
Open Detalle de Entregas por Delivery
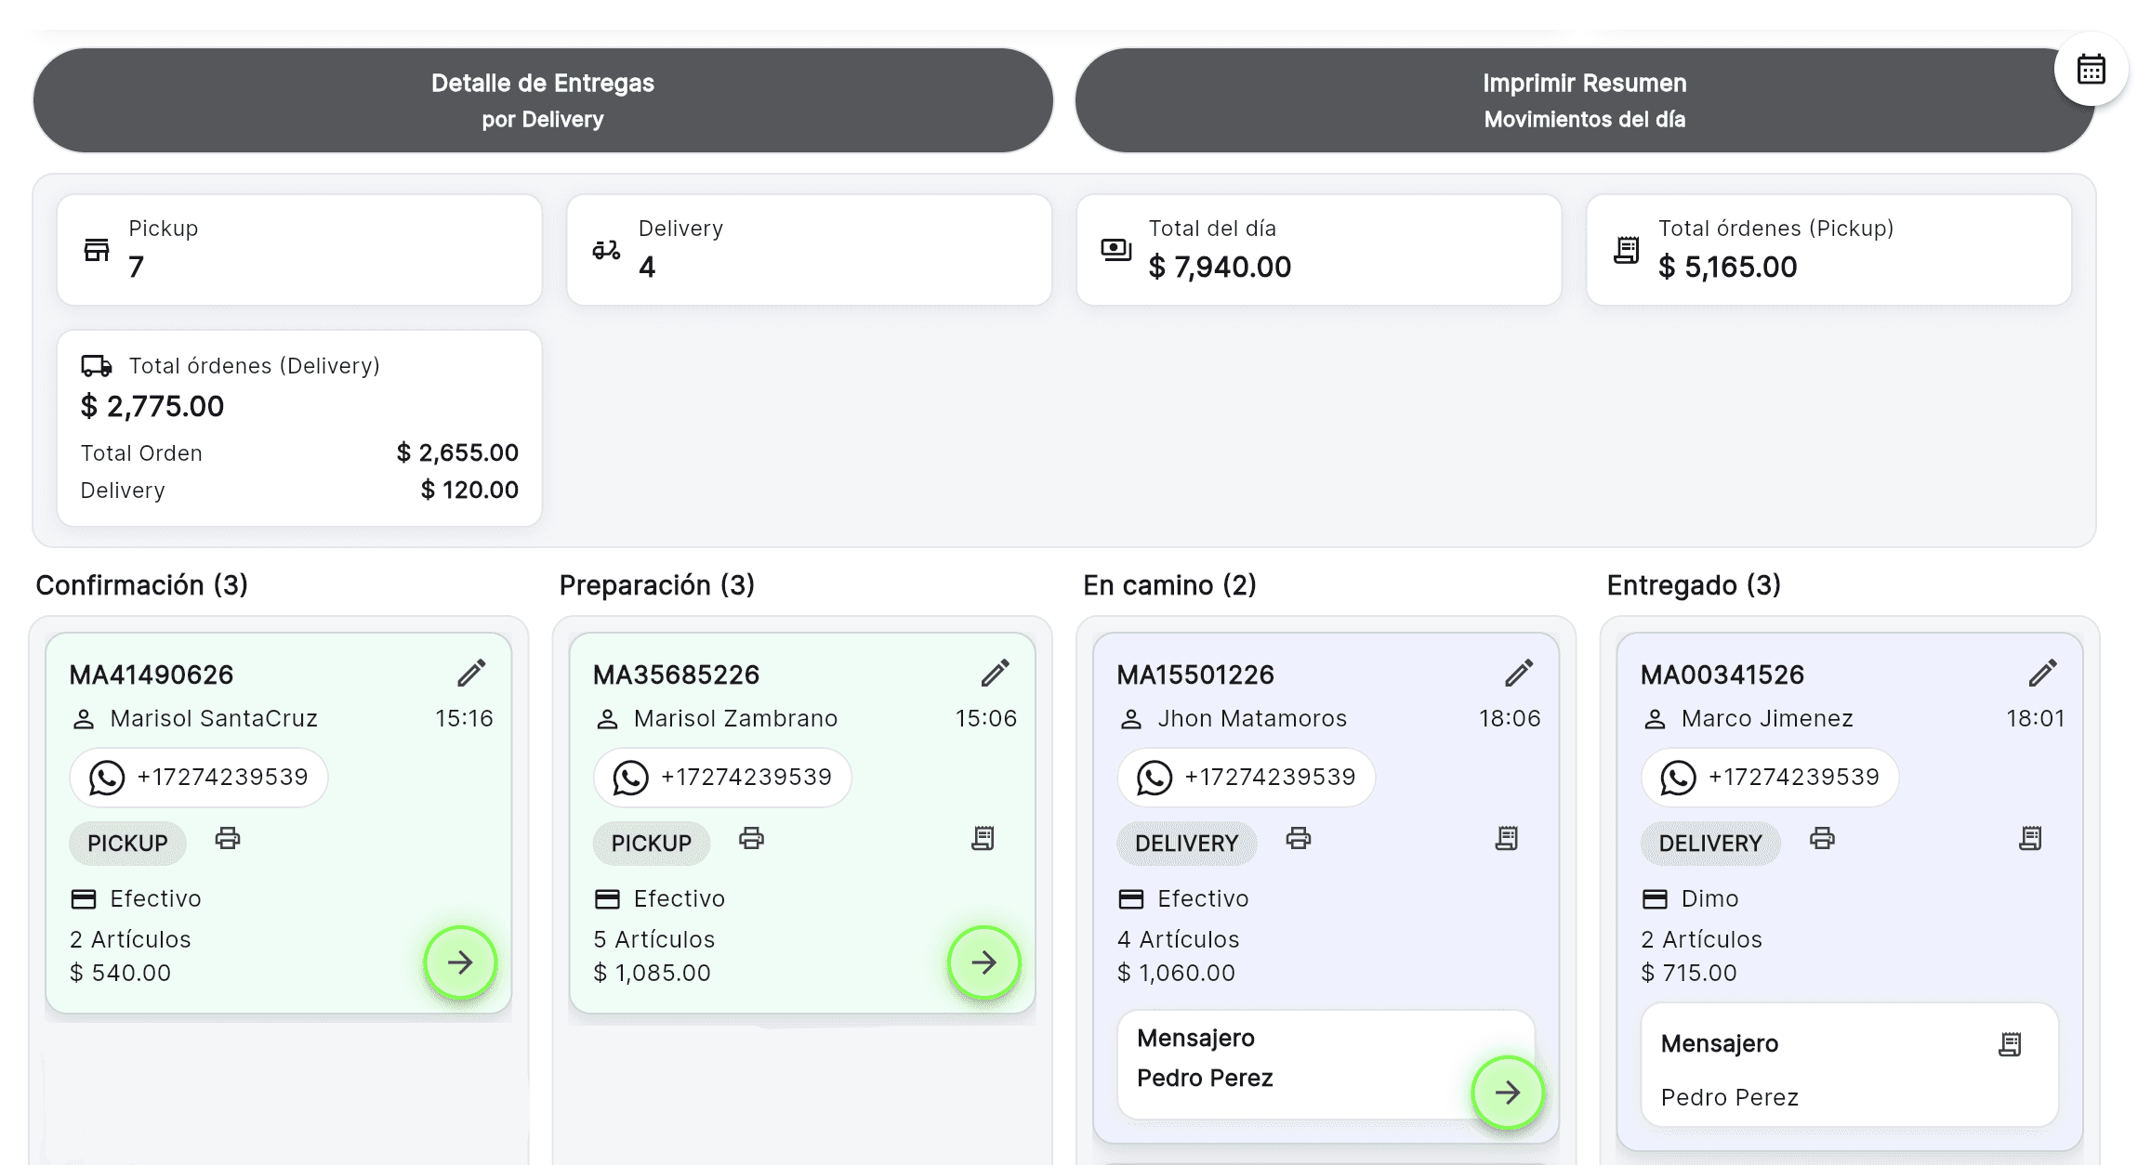tap(543, 100)
